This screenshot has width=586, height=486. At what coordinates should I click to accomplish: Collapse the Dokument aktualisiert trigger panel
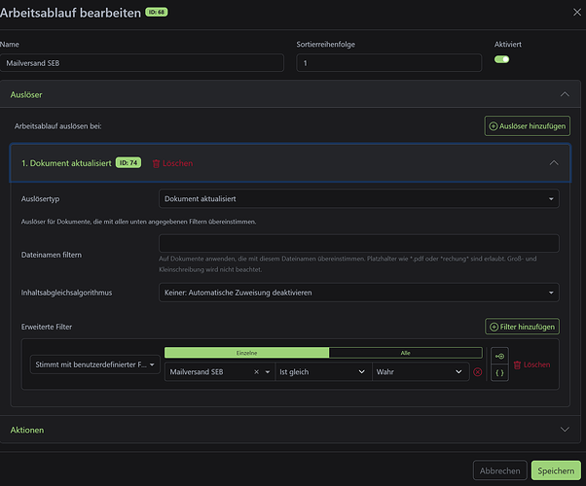click(x=554, y=163)
